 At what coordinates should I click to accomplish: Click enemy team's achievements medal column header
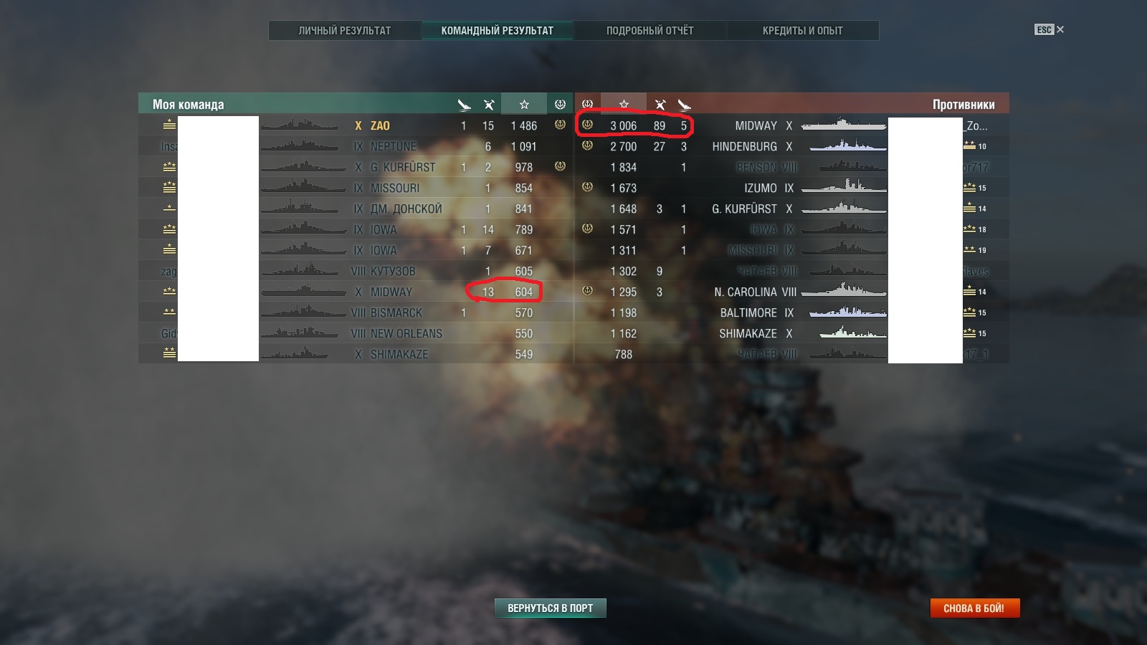tap(587, 105)
